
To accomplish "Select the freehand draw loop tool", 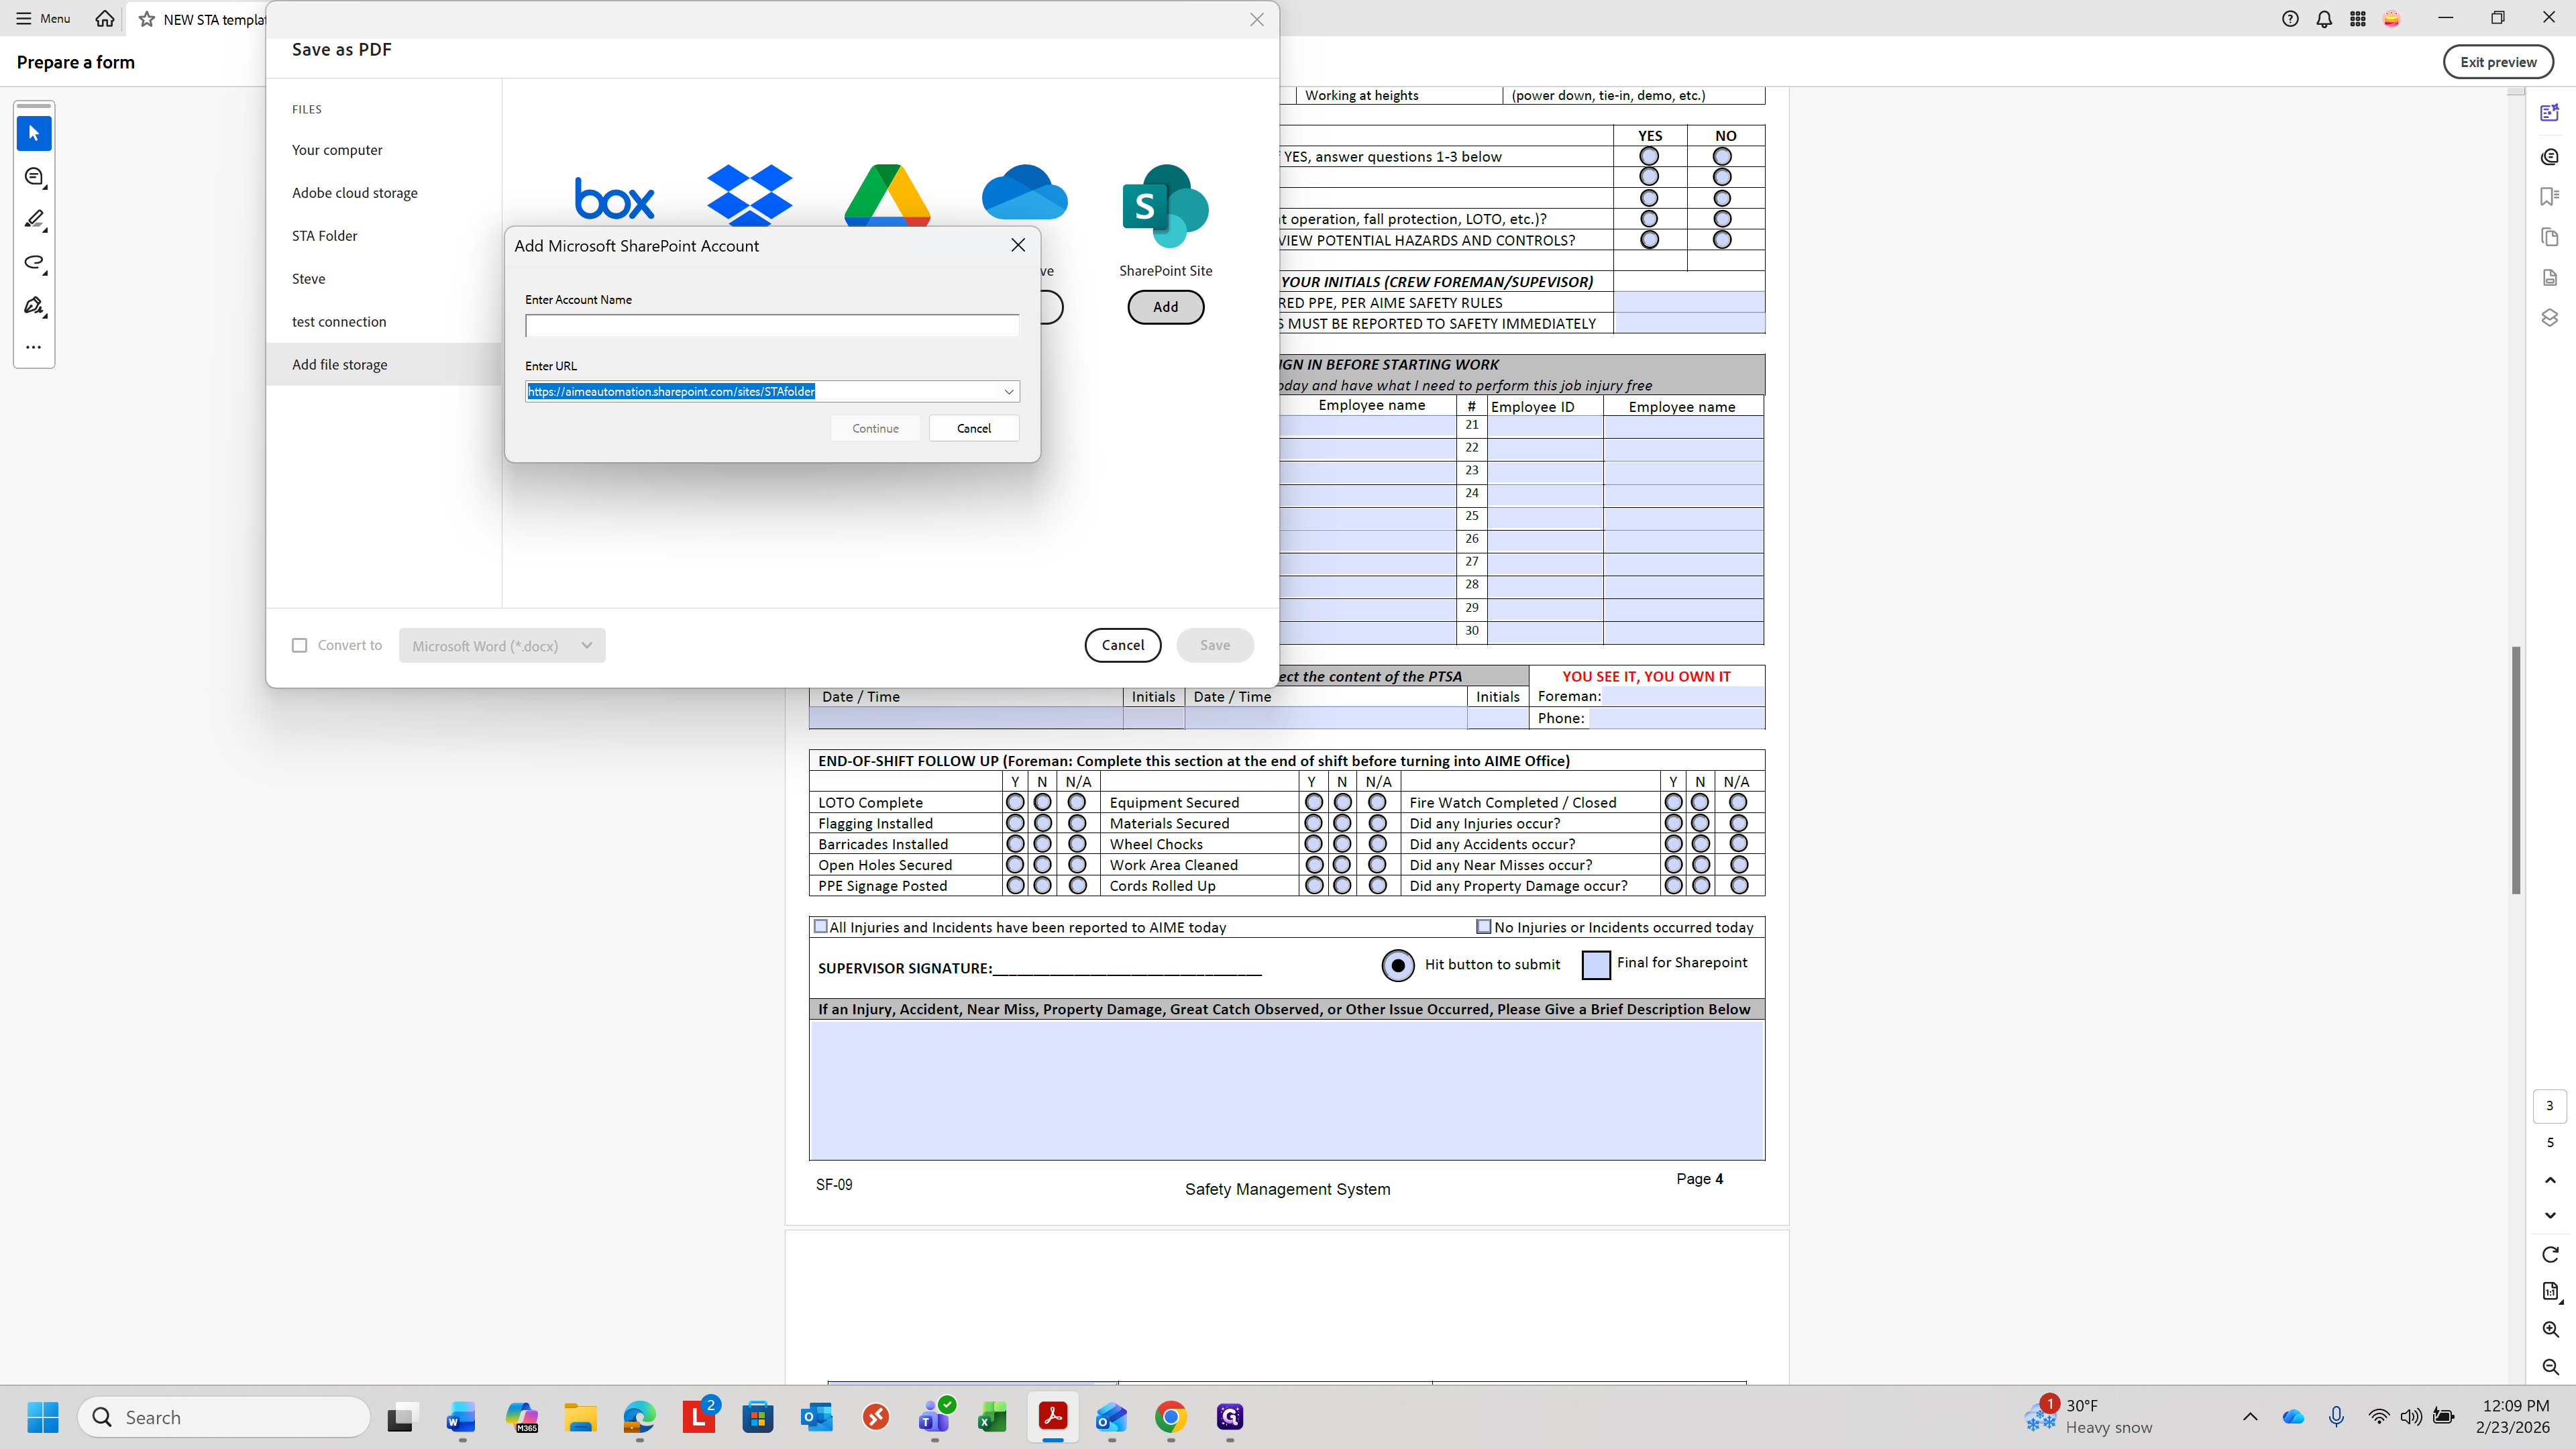I will click(x=34, y=262).
